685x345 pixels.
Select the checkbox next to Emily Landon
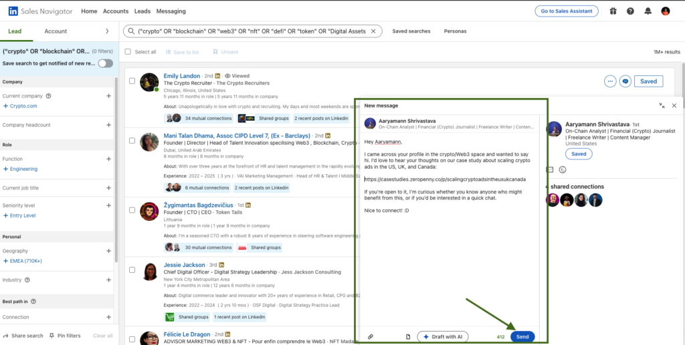tap(132, 81)
